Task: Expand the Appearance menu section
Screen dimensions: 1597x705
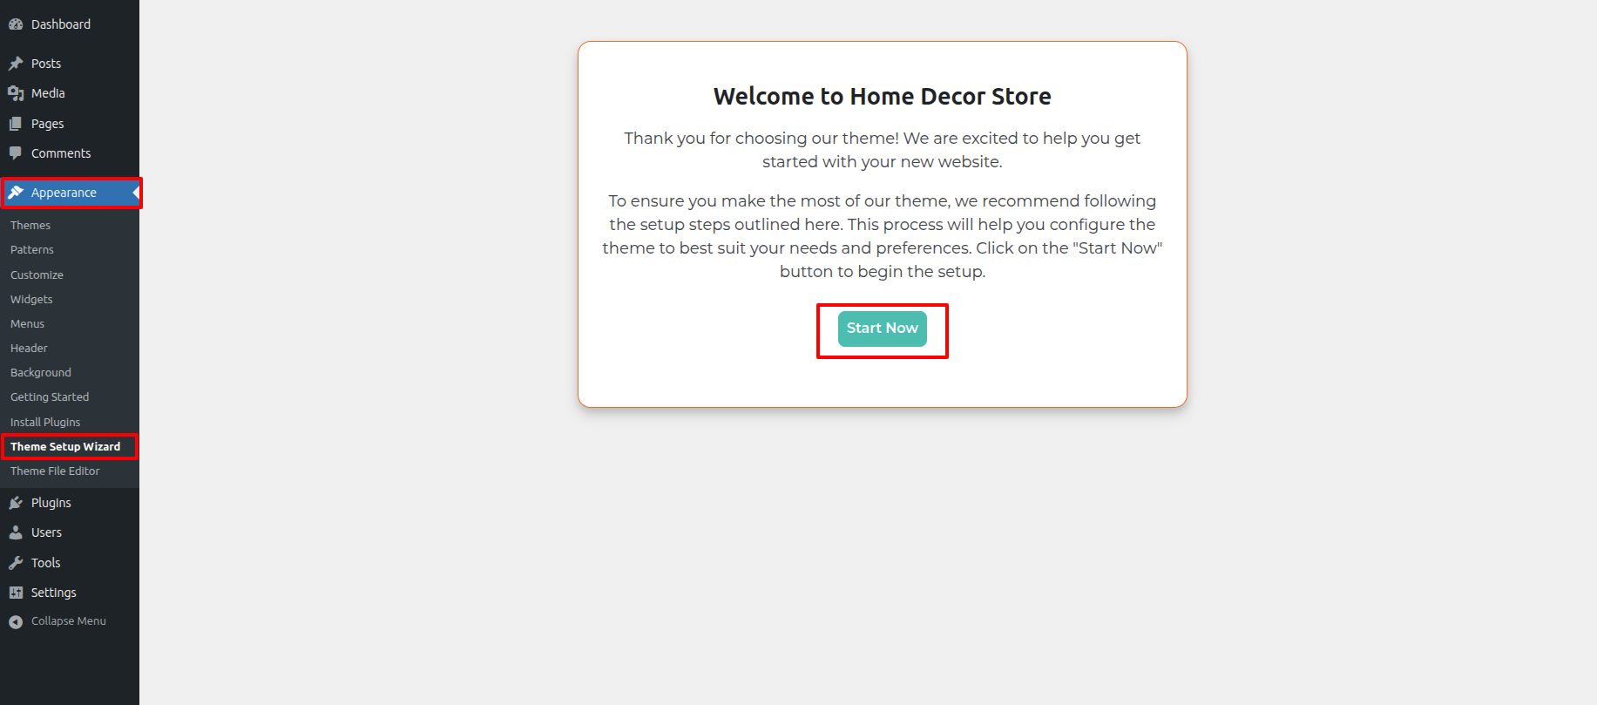Action: point(64,193)
